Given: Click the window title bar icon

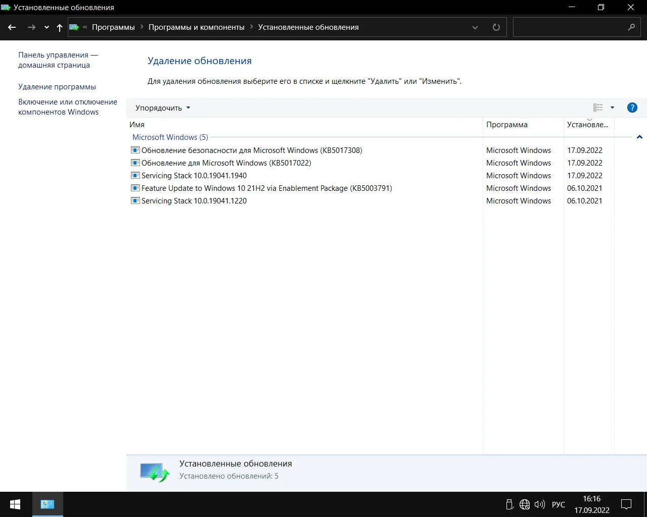Looking at the screenshot, I should (6, 8).
